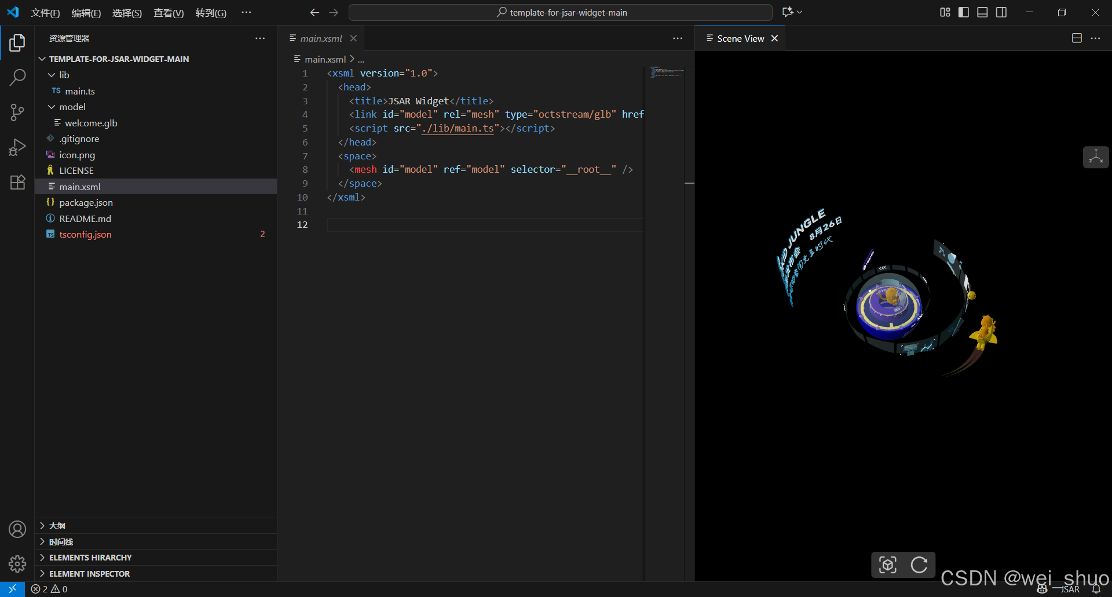Image resolution: width=1112 pixels, height=597 pixels.
Task: Expand ELEMENTS HIRARCHY section
Action: [155, 558]
